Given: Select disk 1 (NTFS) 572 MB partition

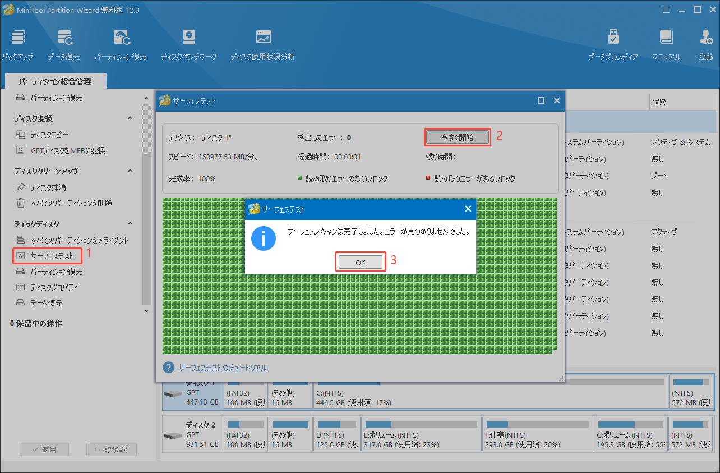Looking at the screenshot, I should point(691,392).
